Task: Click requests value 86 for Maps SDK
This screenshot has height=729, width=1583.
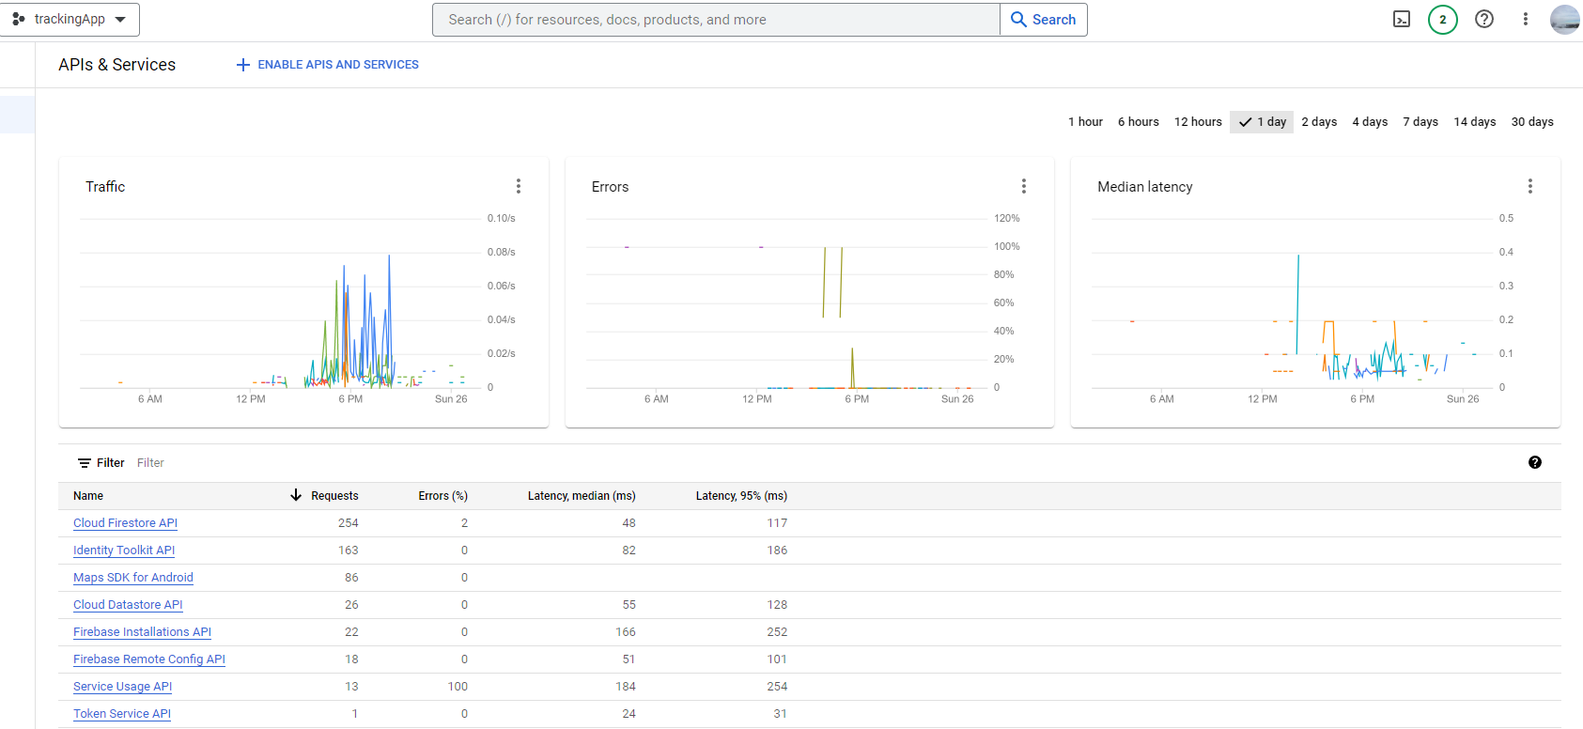Action: 351,578
